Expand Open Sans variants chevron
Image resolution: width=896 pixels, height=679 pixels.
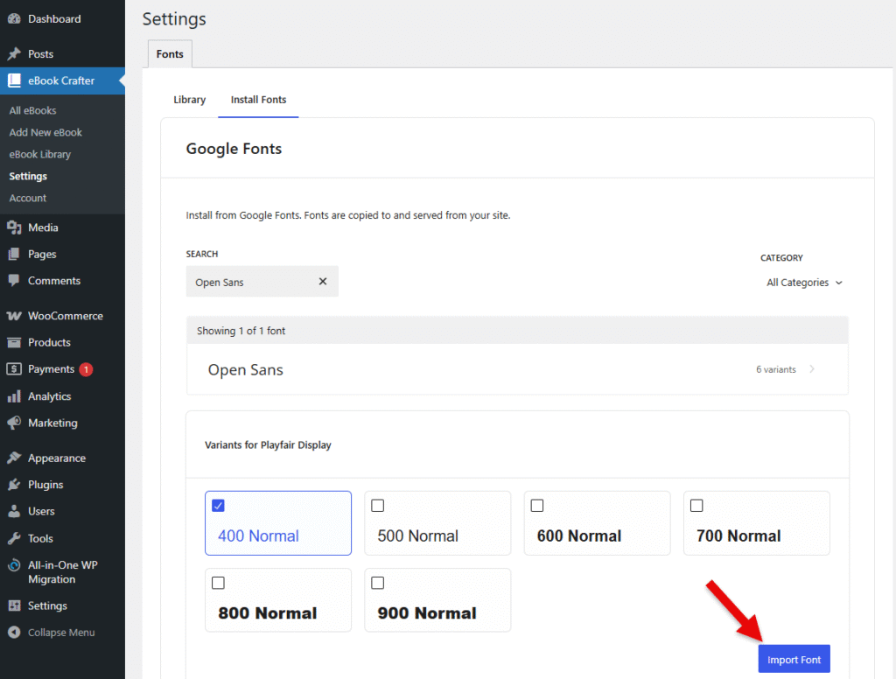click(x=812, y=369)
